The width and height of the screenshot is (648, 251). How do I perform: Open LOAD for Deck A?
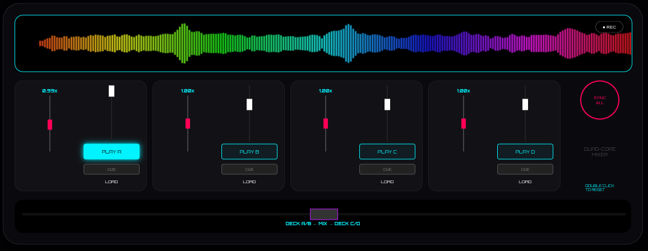pos(112,182)
